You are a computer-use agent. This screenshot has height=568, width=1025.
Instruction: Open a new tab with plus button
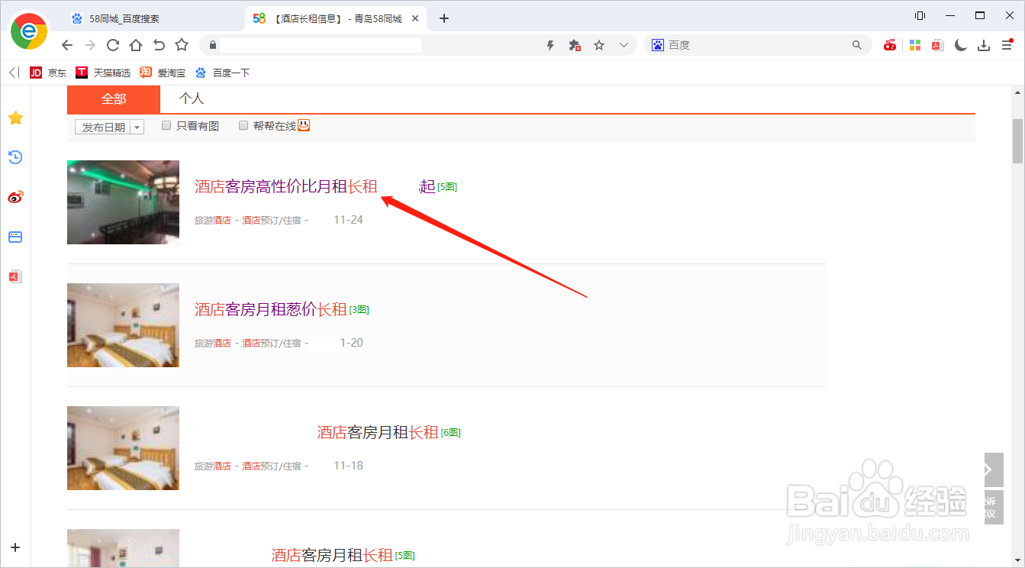pyautogui.click(x=444, y=18)
